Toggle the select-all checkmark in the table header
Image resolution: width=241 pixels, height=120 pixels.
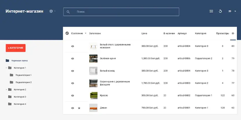coord(67,33)
